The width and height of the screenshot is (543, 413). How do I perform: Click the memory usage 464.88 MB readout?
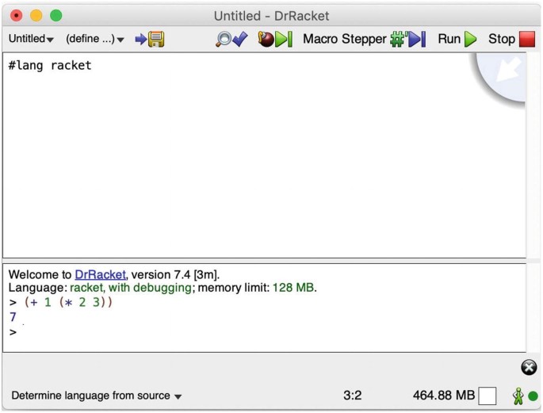(x=443, y=395)
